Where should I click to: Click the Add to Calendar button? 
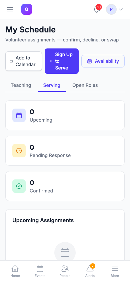click(x=24, y=61)
